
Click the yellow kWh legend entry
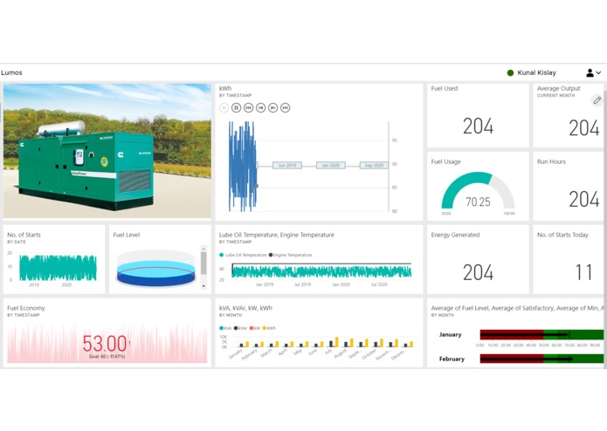click(269, 328)
